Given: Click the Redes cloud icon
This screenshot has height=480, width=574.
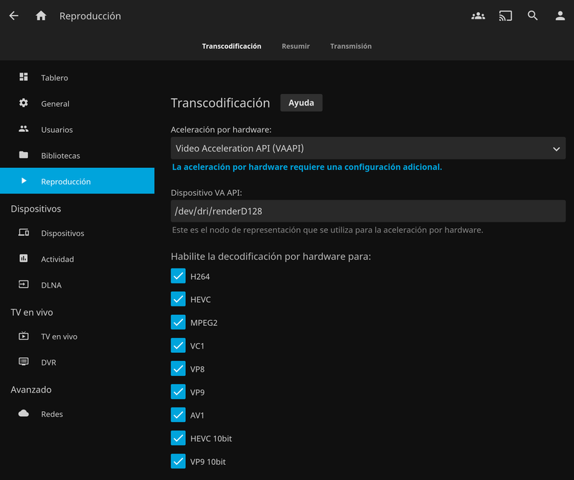Looking at the screenshot, I should [24, 413].
